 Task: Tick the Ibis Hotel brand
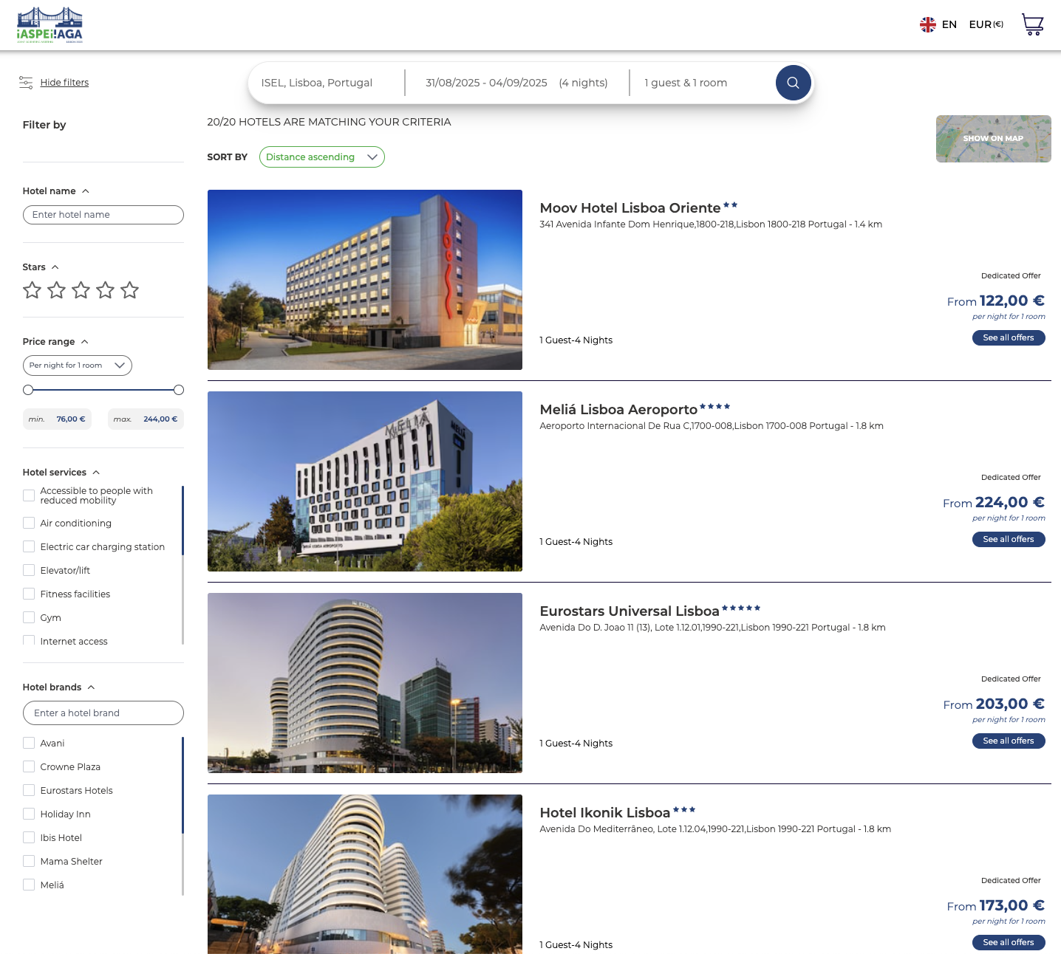29,837
